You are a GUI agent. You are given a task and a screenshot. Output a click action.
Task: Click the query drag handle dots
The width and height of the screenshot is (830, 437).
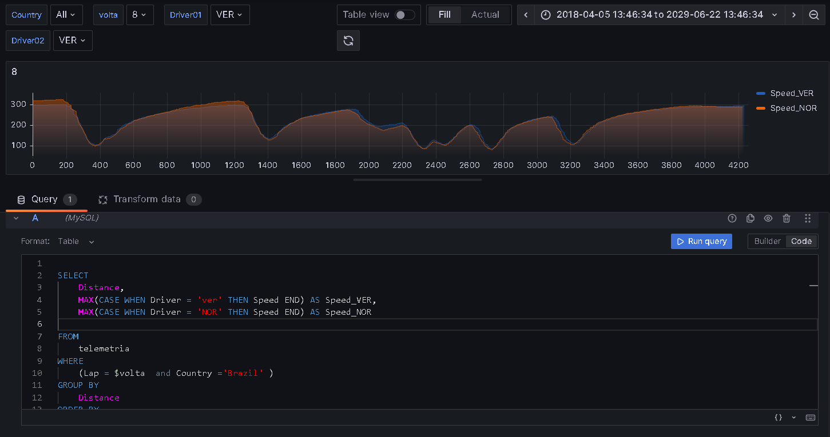coord(808,218)
